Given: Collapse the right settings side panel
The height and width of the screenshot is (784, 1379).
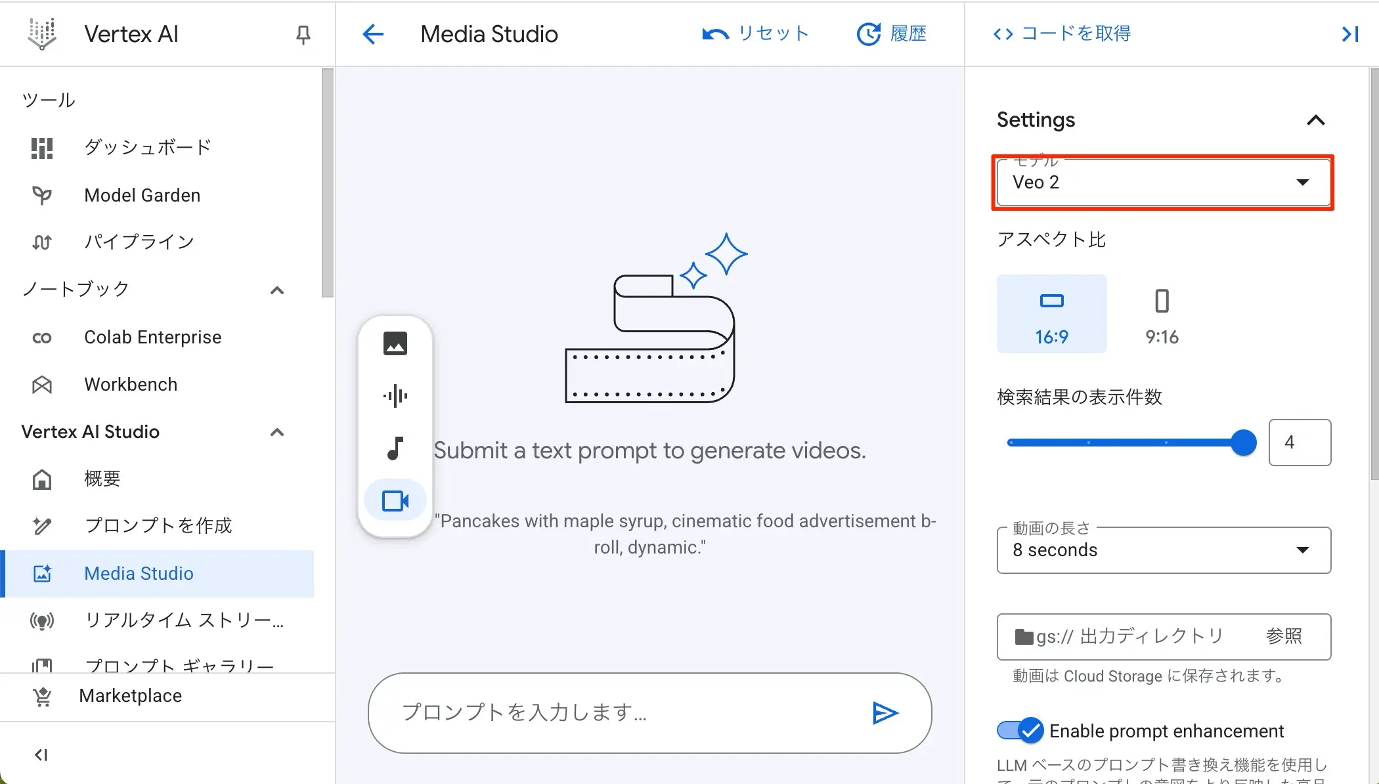Looking at the screenshot, I should (1350, 34).
